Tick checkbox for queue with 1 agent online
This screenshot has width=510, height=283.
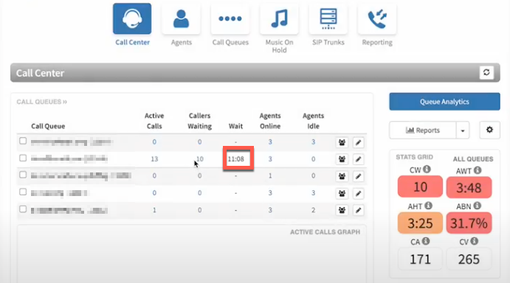(23, 175)
